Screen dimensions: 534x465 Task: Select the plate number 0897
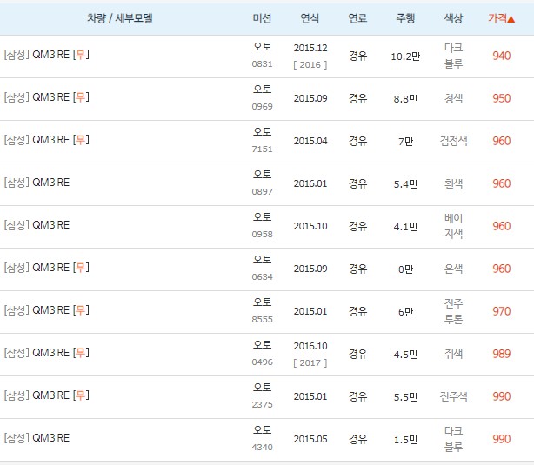263,192
